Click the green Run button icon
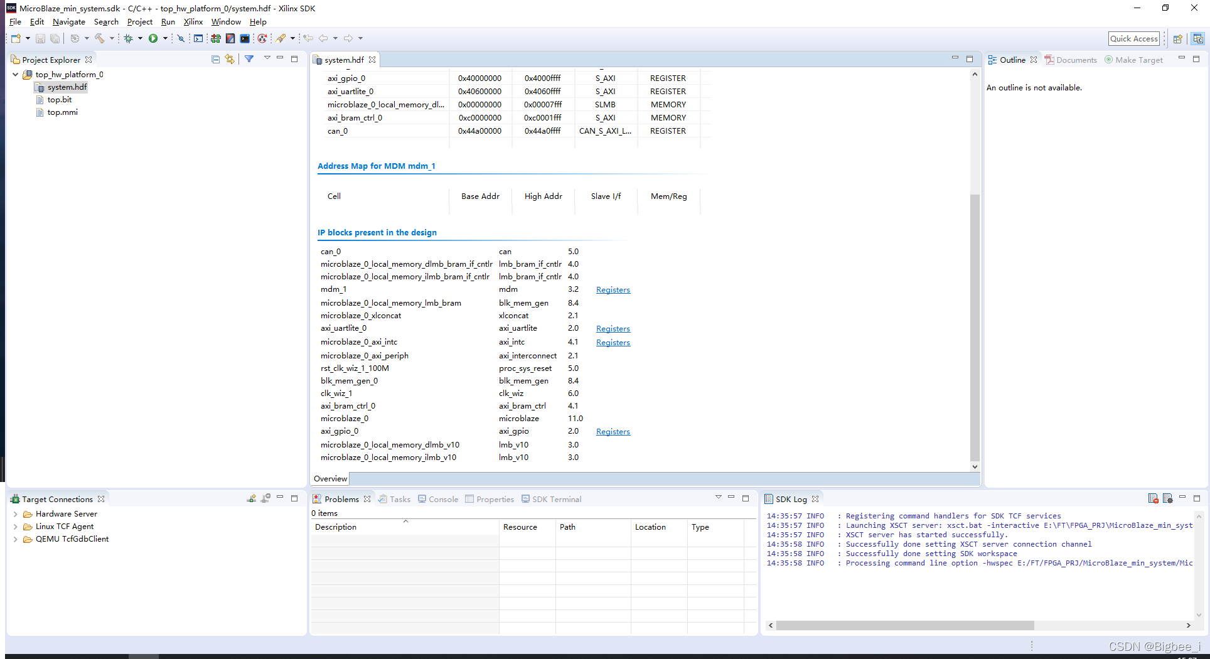The image size is (1210, 659). point(153,38)
